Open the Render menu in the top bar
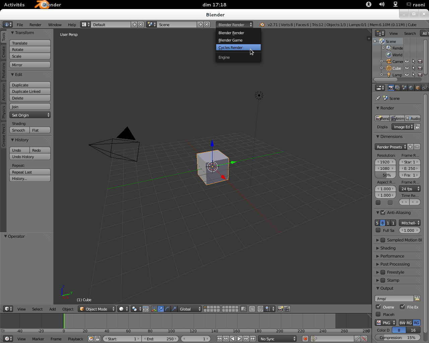This screenshot has width=429, height=343. click(36, 25)
